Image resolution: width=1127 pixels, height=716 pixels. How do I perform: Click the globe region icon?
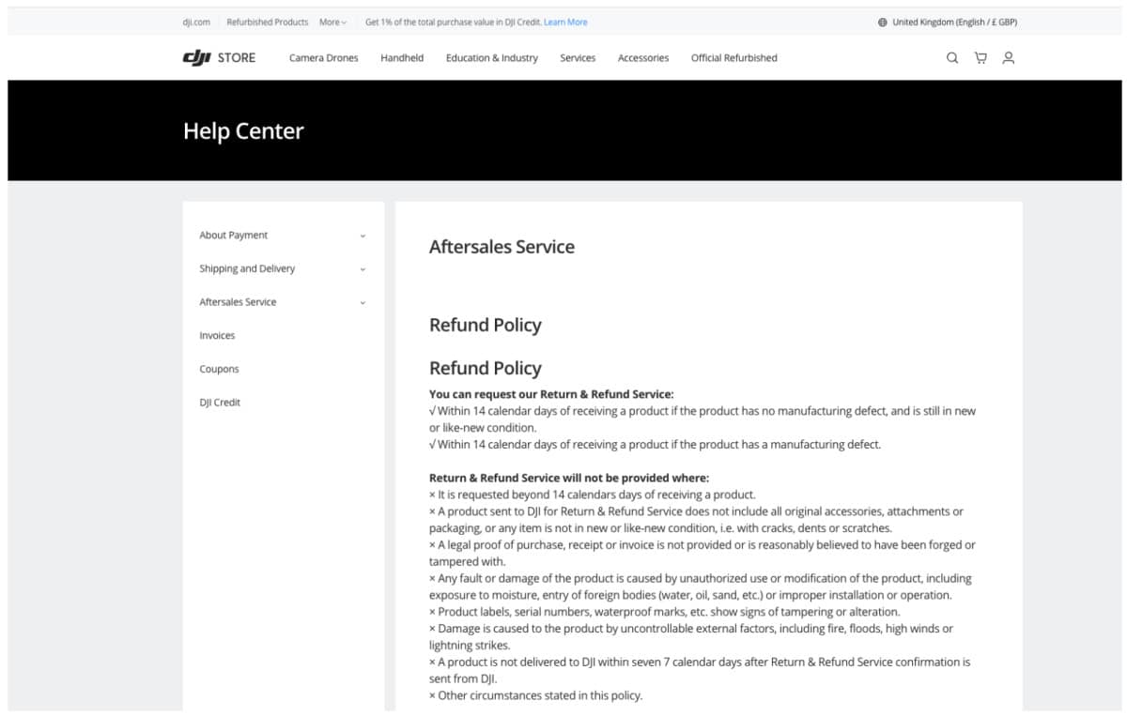click(x=883, y=23)
